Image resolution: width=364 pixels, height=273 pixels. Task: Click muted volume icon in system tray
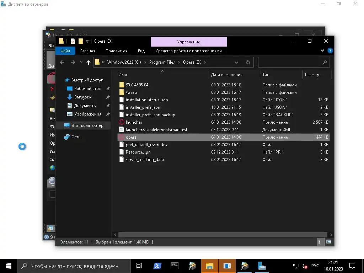304,266
